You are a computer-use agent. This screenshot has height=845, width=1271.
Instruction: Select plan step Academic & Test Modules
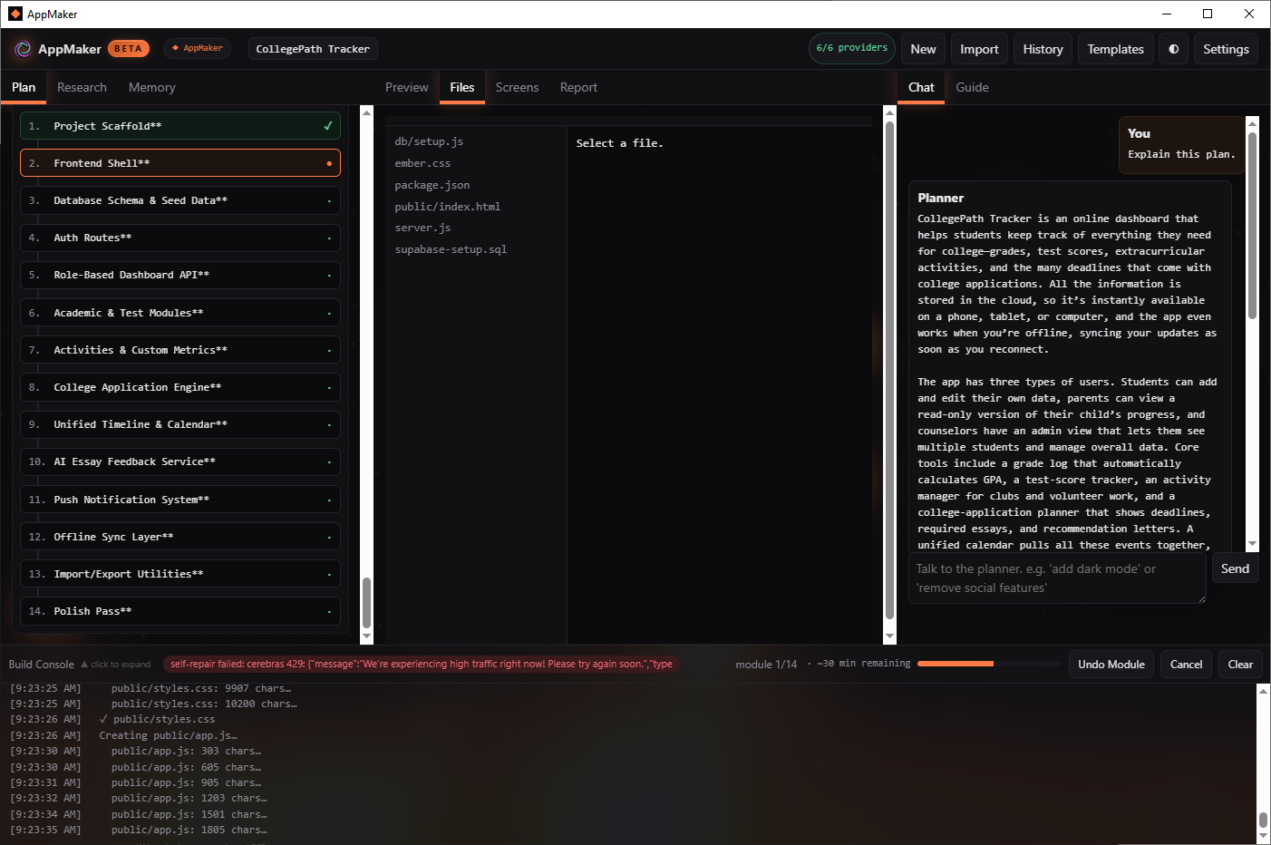180,313
